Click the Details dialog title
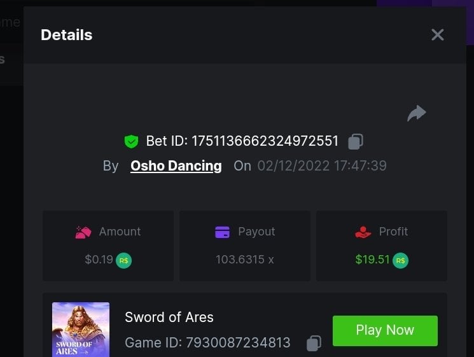Image resolution: width=474 pixels, height=357 pixels. tap(67, 35)
